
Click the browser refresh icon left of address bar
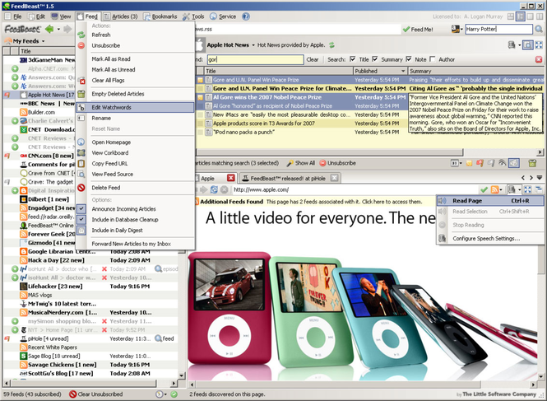(x=214, y=189)
